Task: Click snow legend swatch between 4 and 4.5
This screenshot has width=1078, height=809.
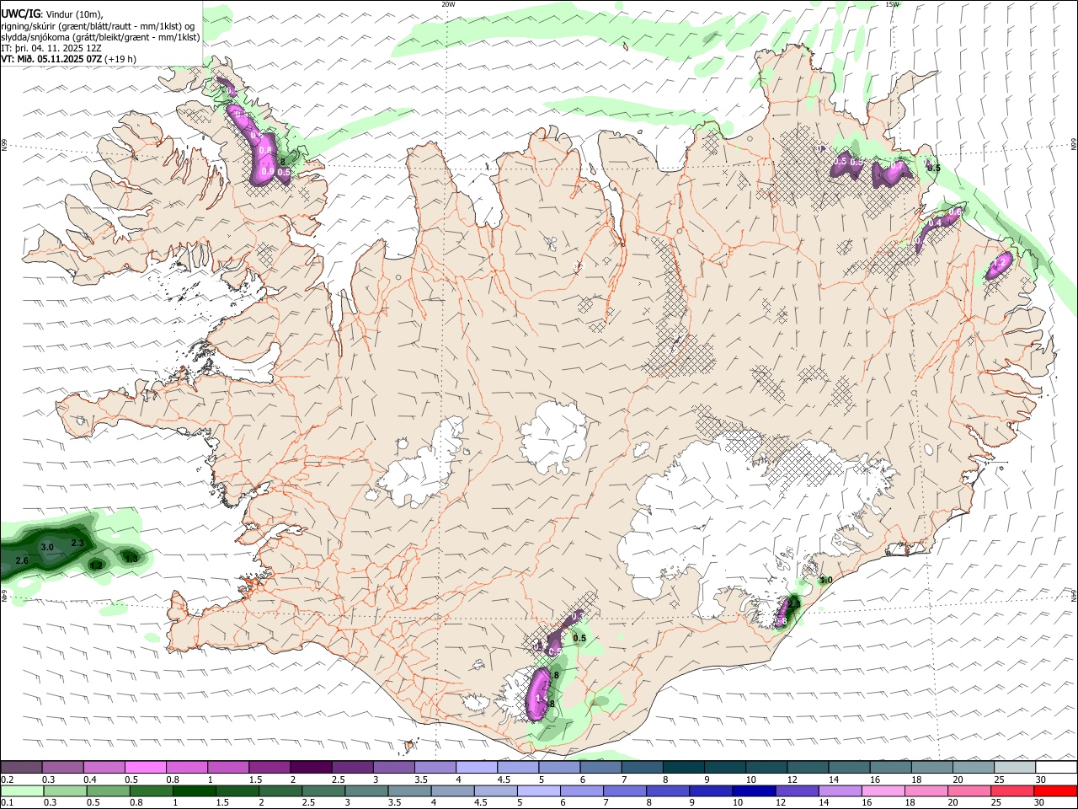Action: pos(476,767)
